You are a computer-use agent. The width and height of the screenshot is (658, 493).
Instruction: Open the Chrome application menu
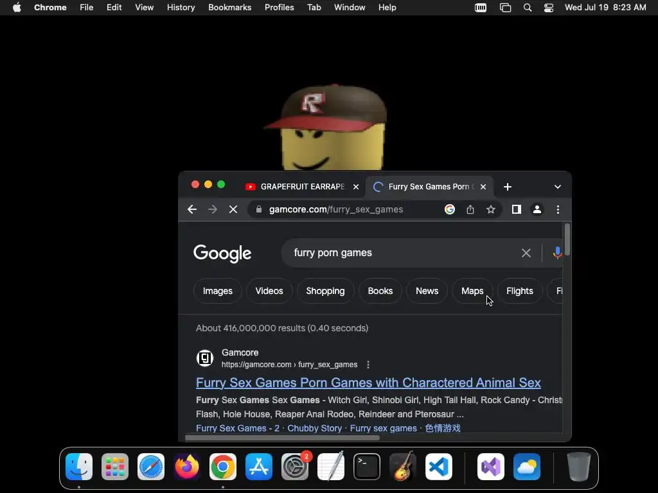[x=50, y=8]
